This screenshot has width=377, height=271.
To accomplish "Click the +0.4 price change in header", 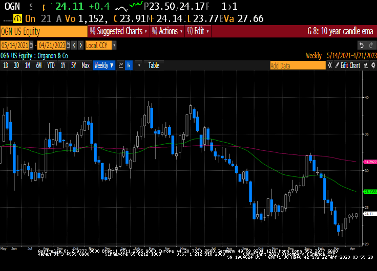I will click(99, 6).
